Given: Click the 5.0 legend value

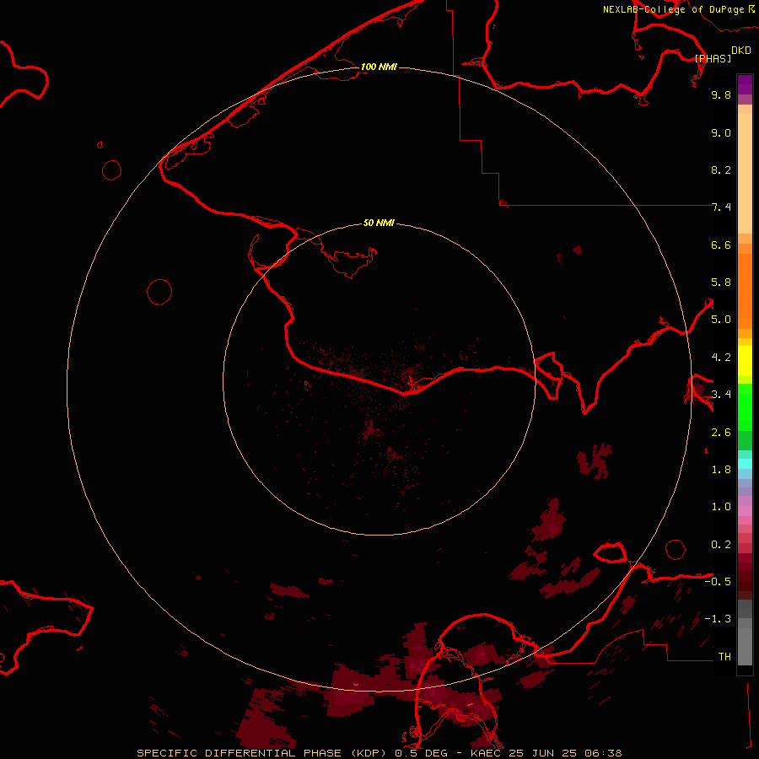Looking at the screenshot, I should [721, 320].
